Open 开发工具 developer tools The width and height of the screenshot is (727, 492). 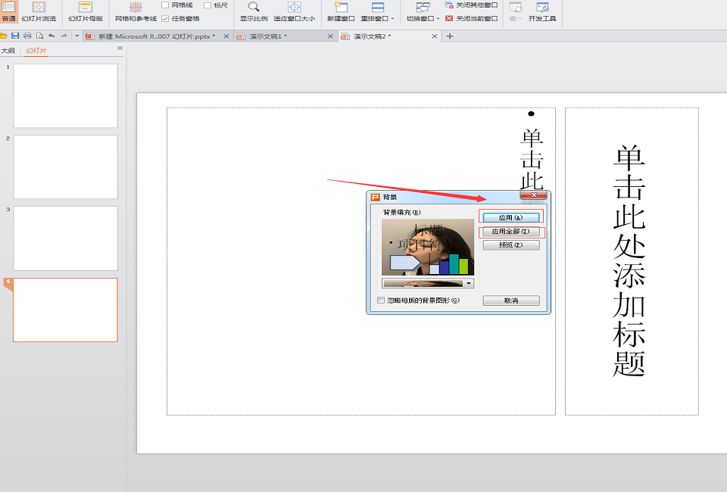[x=542, y=11]
